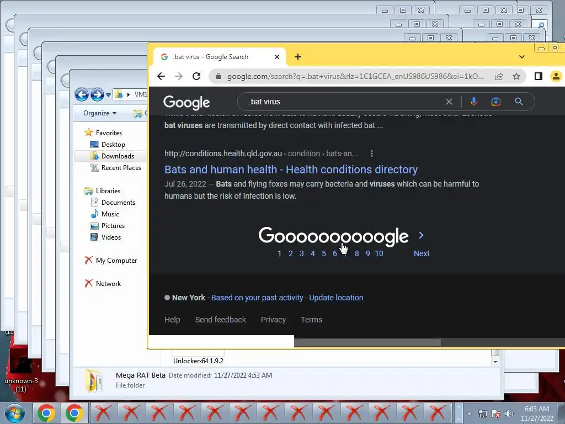Open Documents library in sidebar
Viewport: 565px width, 424px height.
tap(118, 203)
